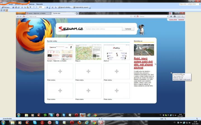Image resolution: width=201 pixels, height=125 pixels.
Task: Click Vyhledat button in the pictured Seznam page
Action: [x=128, y=29]
